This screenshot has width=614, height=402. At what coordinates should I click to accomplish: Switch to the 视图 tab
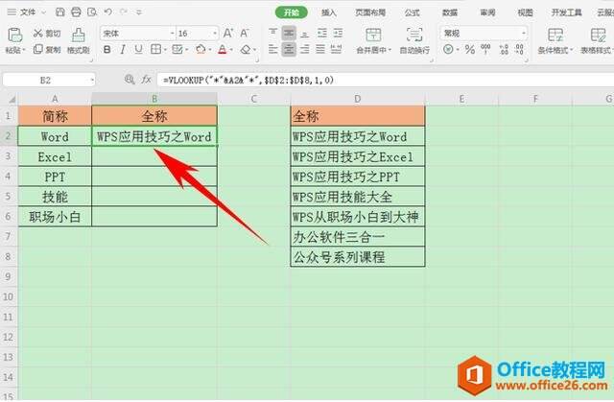coord(526,12)
